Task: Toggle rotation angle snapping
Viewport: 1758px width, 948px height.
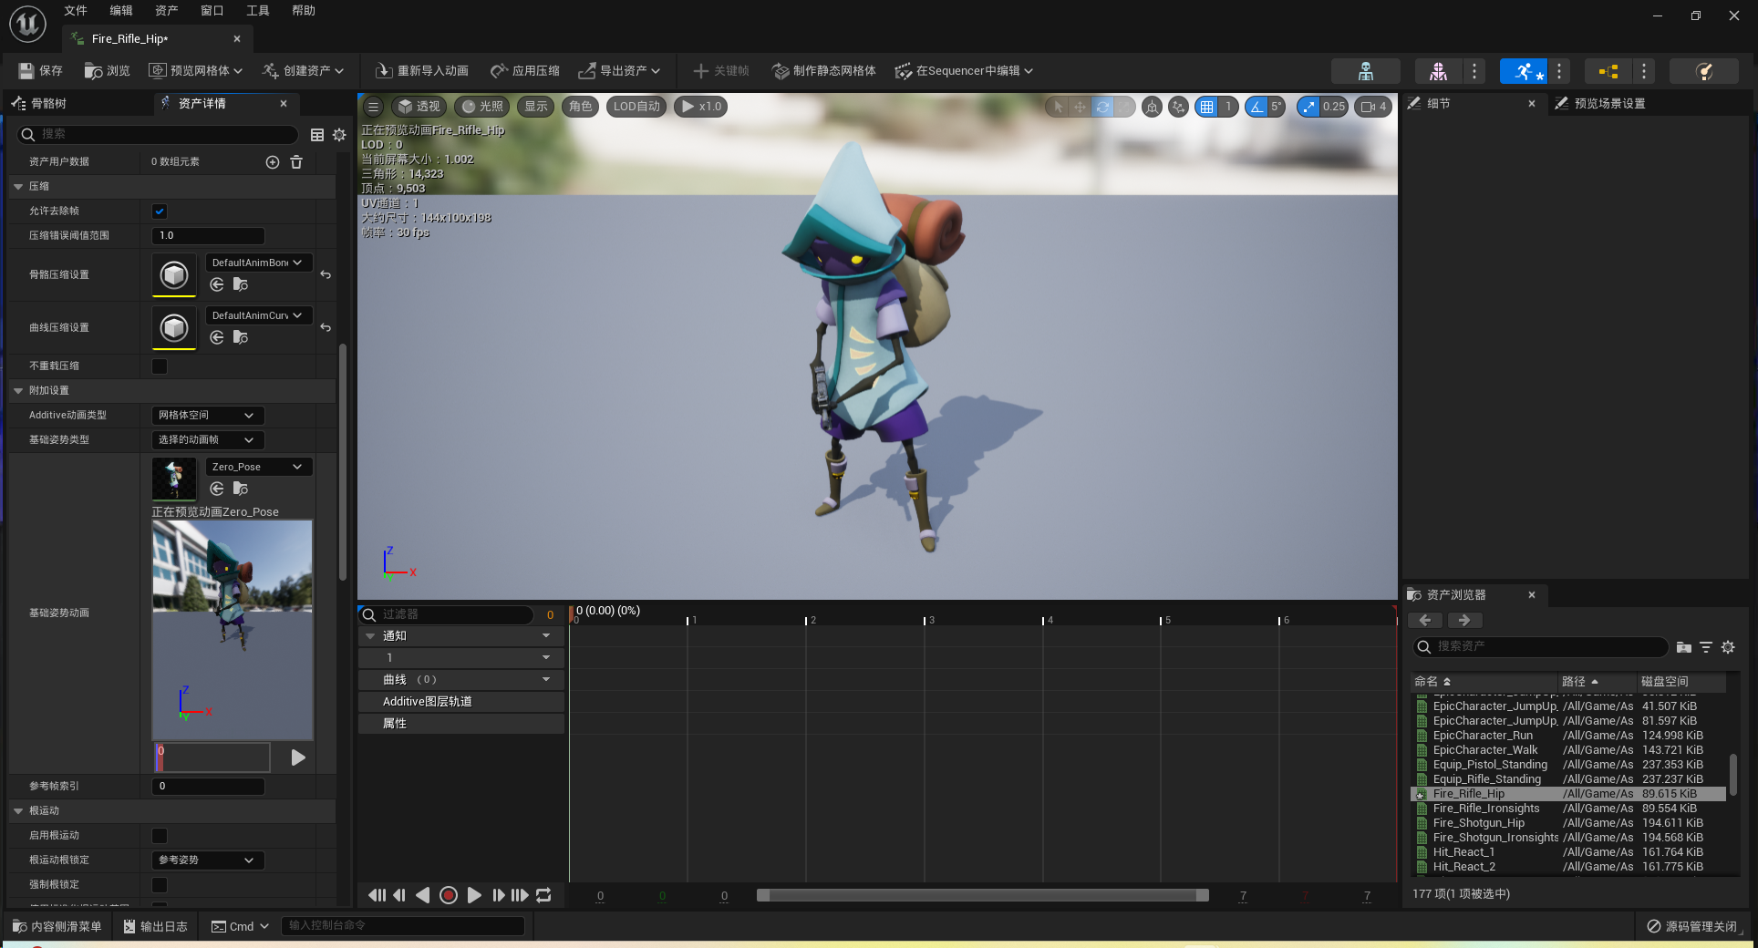Action: click(1256, 107)
